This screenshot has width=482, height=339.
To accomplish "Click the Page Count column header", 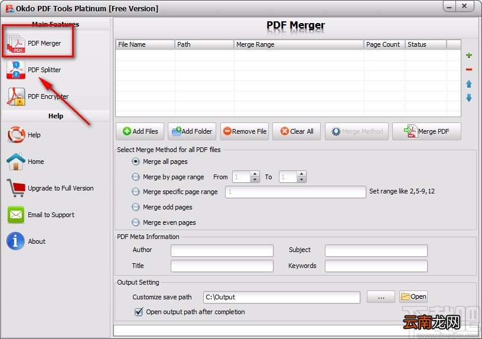I will point(385,44).
